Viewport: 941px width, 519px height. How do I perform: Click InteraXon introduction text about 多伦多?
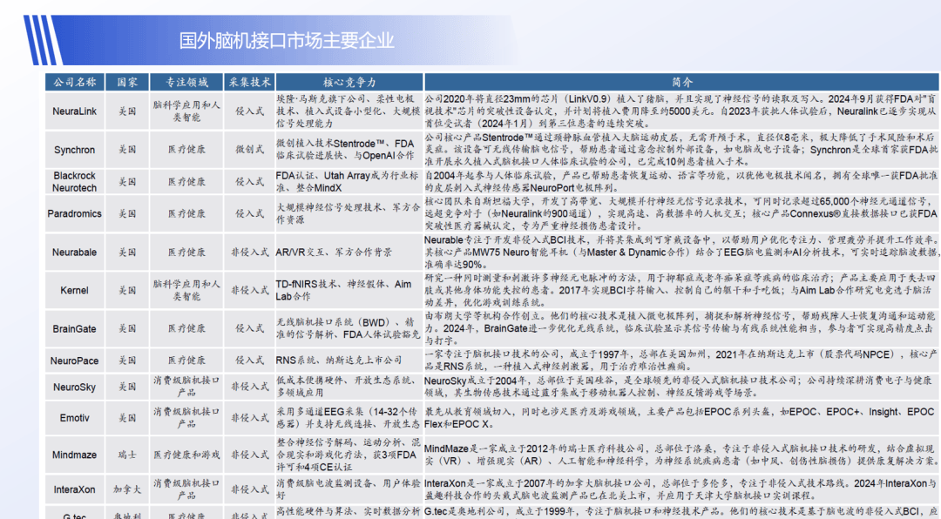(x=681, y=489)
